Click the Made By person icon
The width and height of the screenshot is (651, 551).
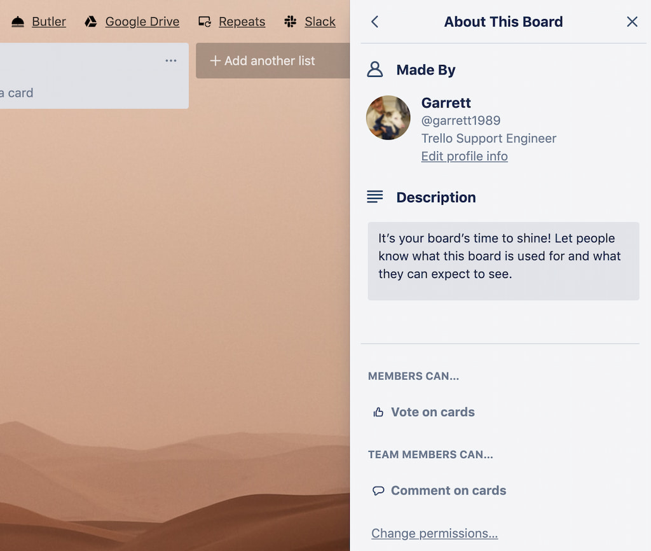pos(375,69)
